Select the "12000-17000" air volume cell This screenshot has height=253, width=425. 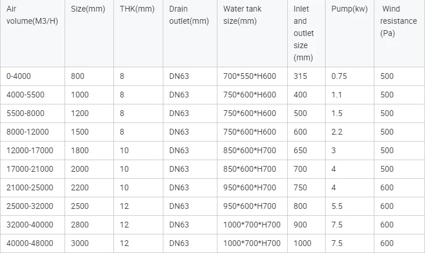[29, 150]
